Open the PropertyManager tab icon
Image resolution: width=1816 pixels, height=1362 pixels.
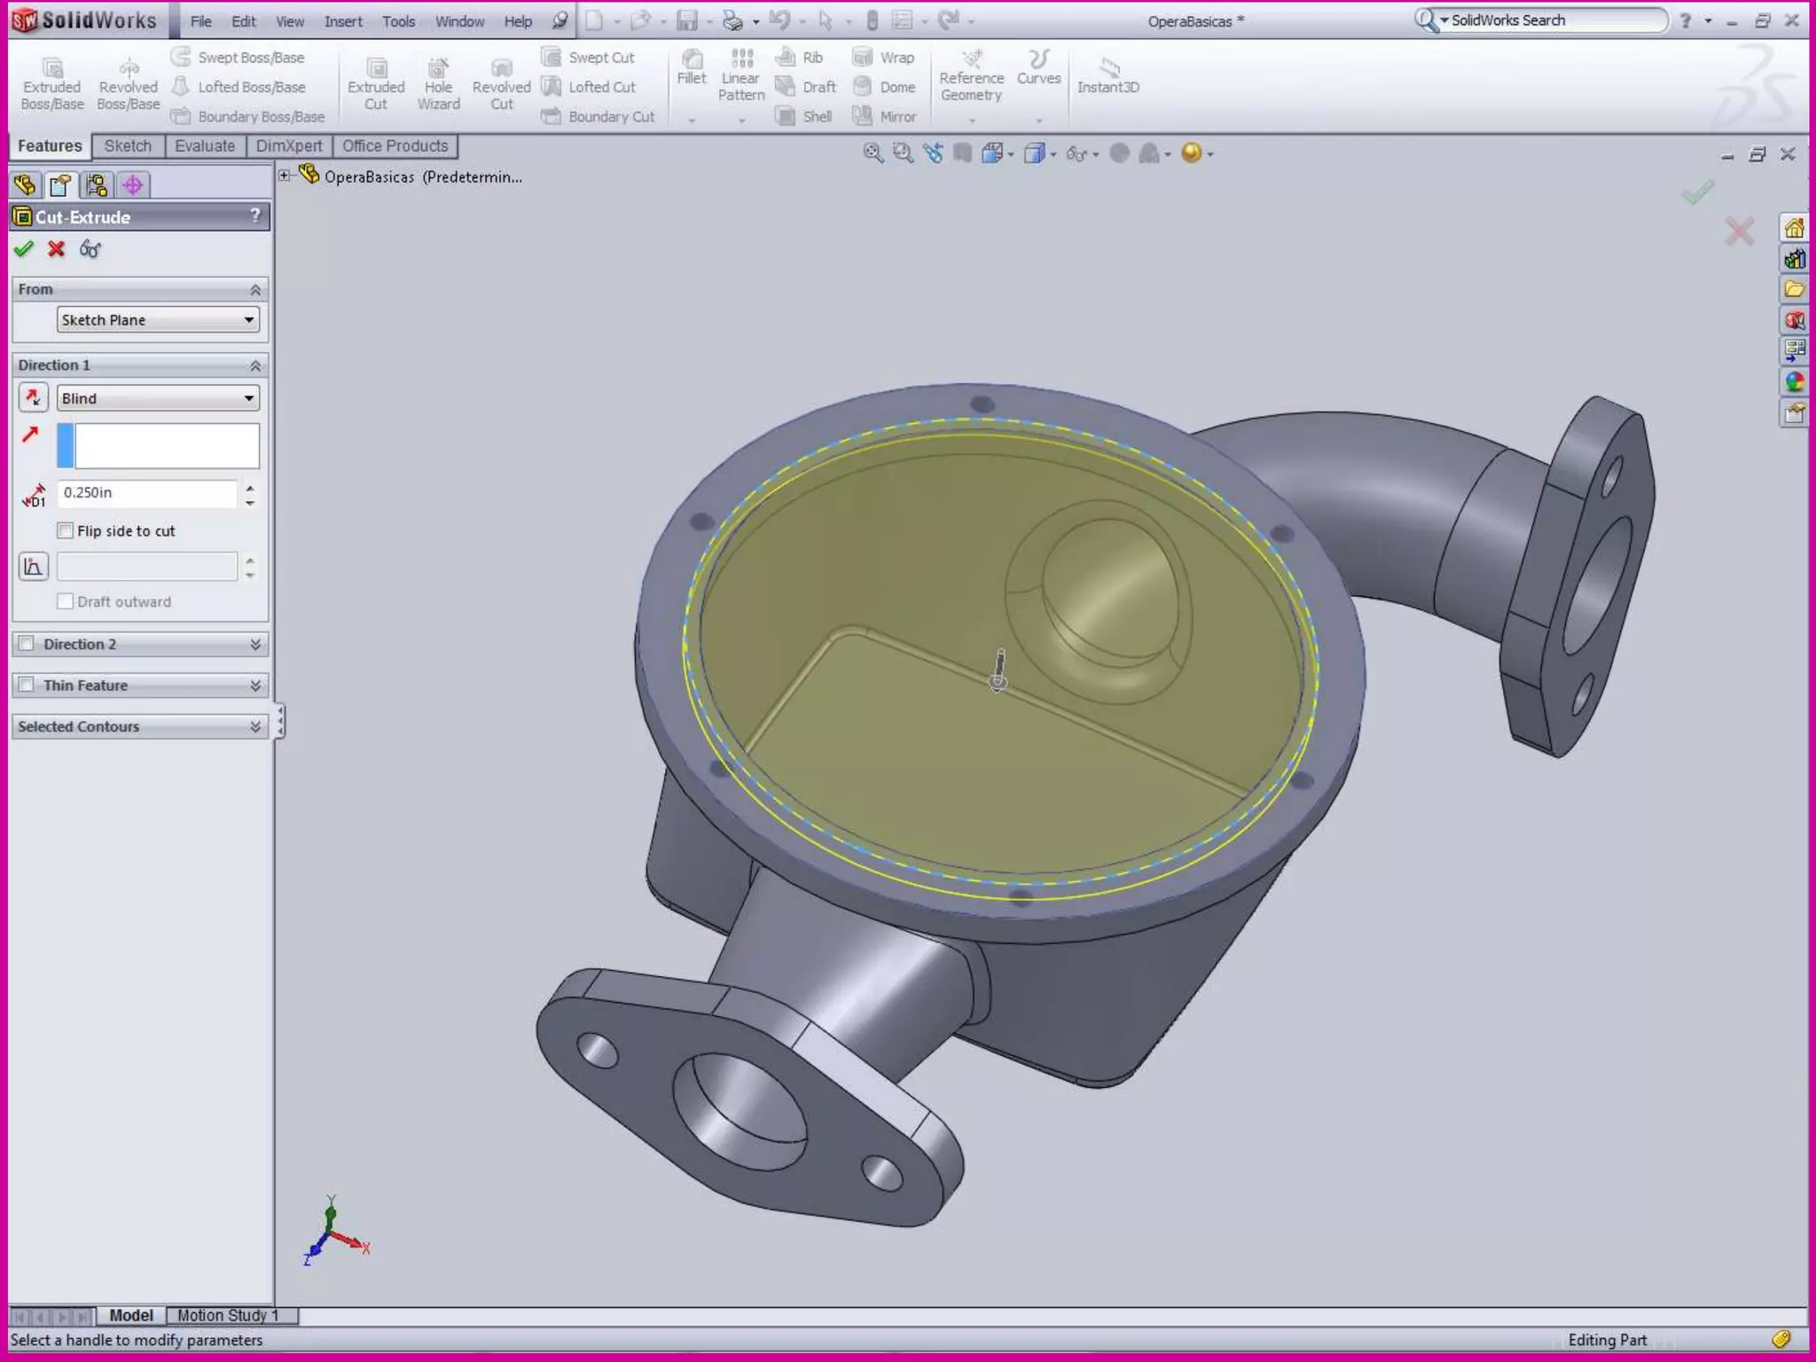coord(60,184)
